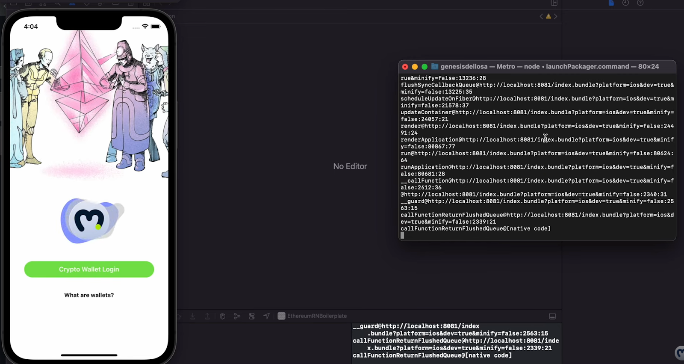Click the "No Editor" placeholder text
684x364 pixels.
(x=350, y=166)
